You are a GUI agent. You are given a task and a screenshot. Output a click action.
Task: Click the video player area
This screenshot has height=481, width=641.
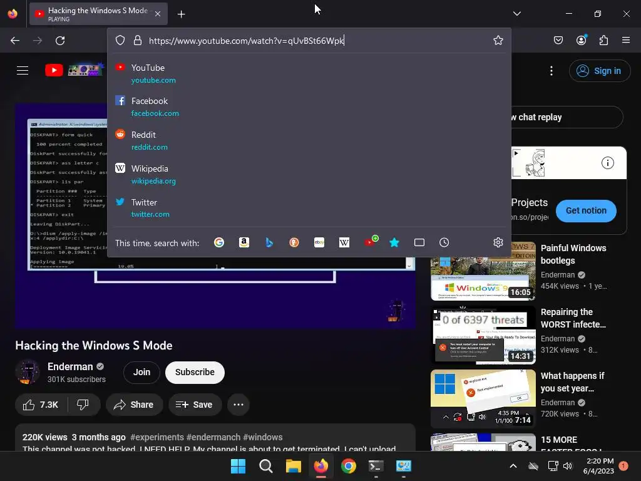click(215, 216)
